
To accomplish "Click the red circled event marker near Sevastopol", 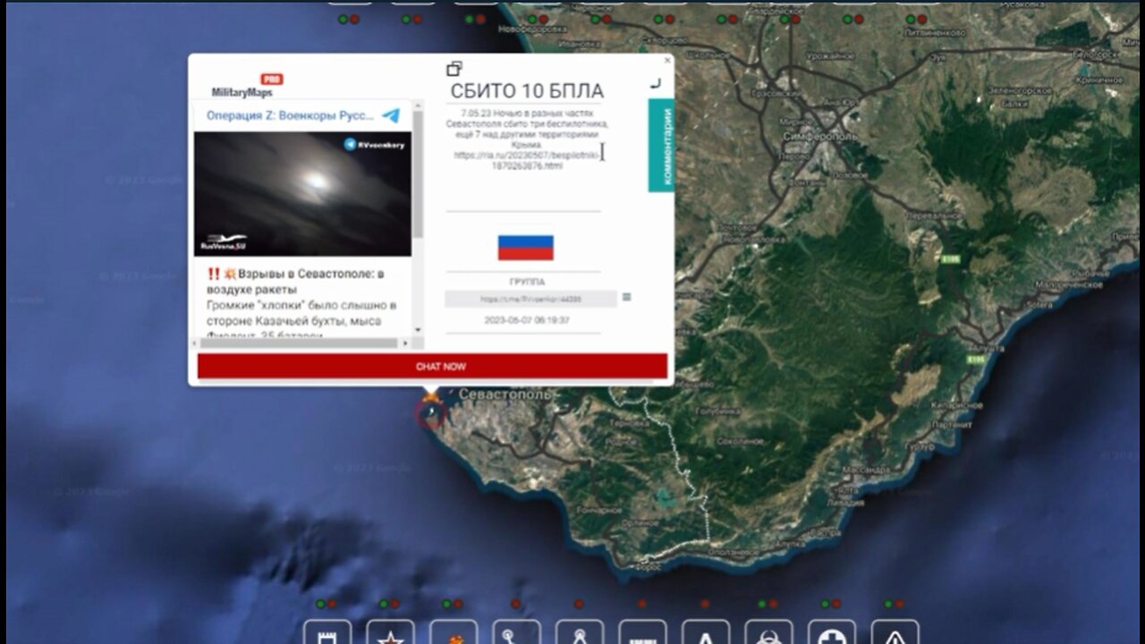I will (432, 413).
